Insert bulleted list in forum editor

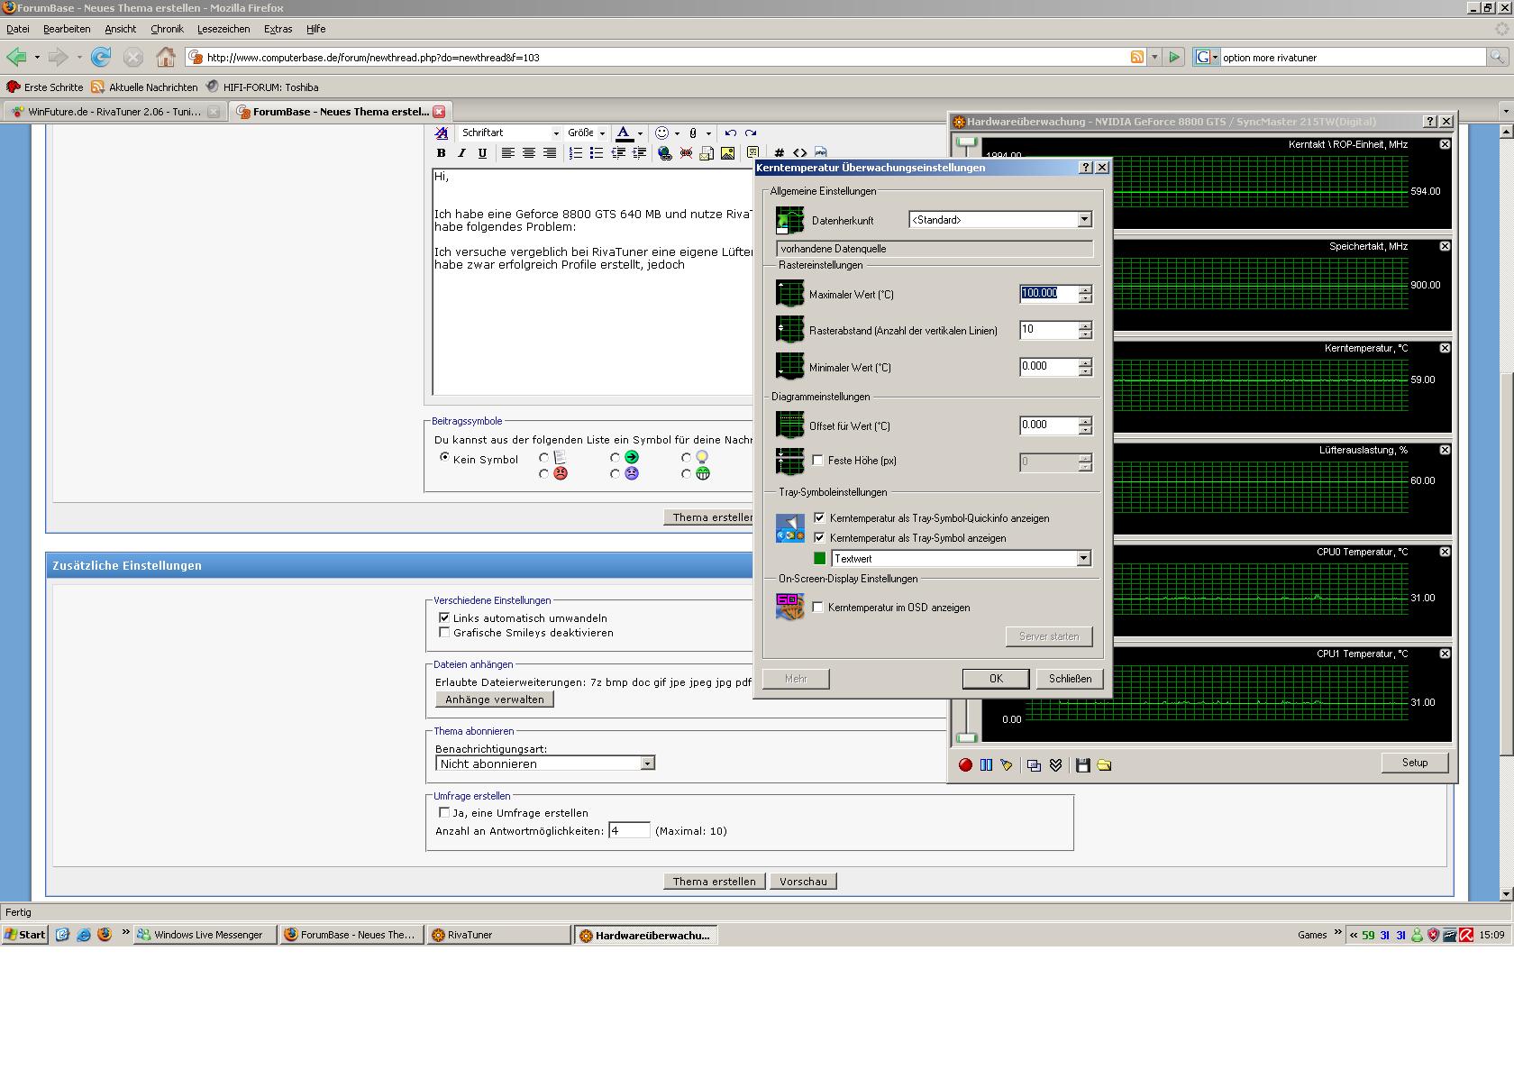tap(597, 153)
